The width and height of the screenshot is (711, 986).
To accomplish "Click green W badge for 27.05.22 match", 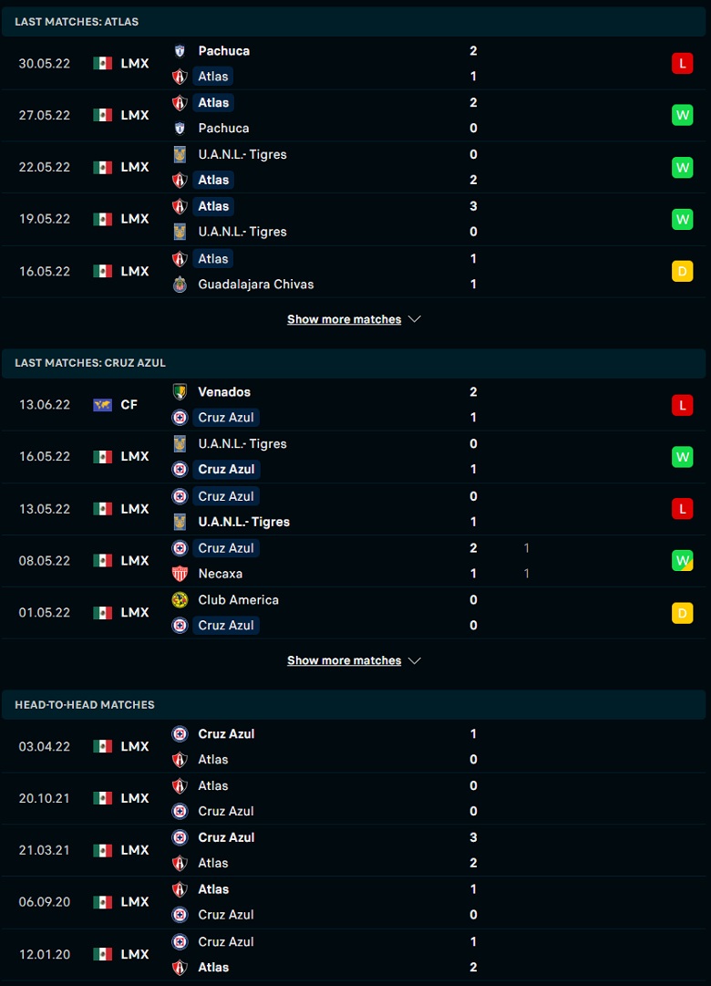I will (682, 115).
